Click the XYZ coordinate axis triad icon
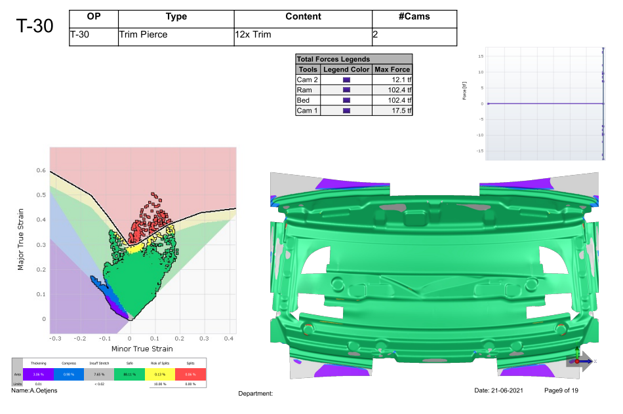 click(x=582, y=360)
